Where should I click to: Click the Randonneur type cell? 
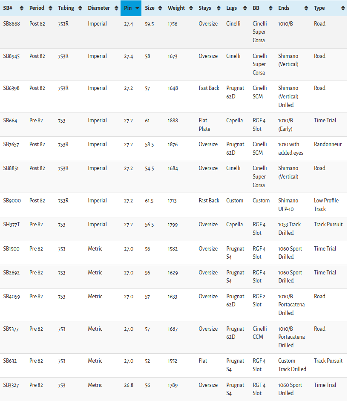click(328, 144)
